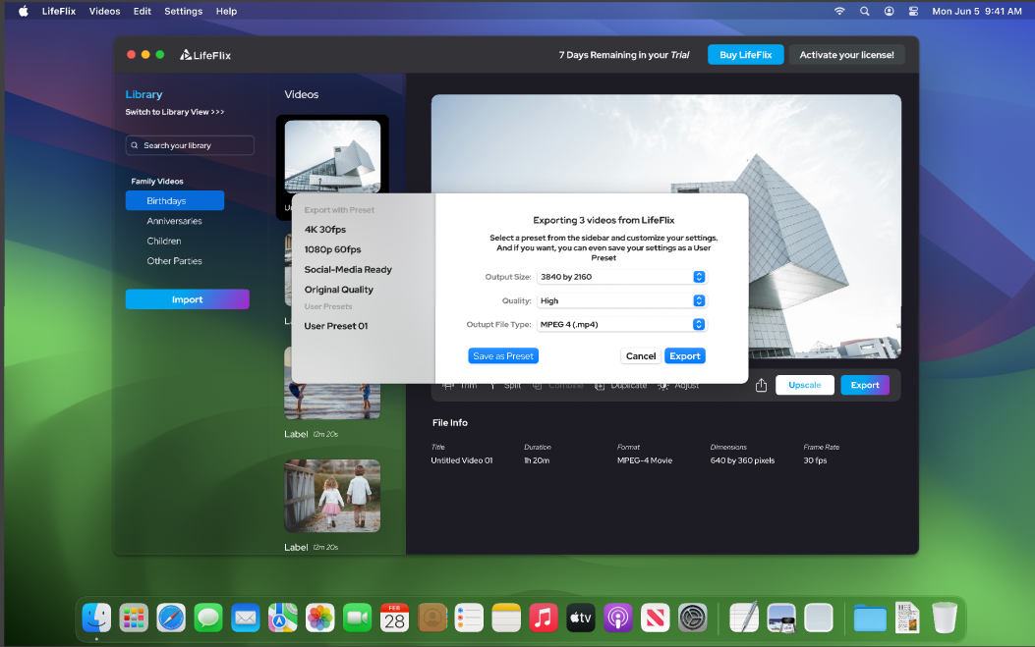Open Messages in the dock
The image size is (1035, 647).
point(208,619)
